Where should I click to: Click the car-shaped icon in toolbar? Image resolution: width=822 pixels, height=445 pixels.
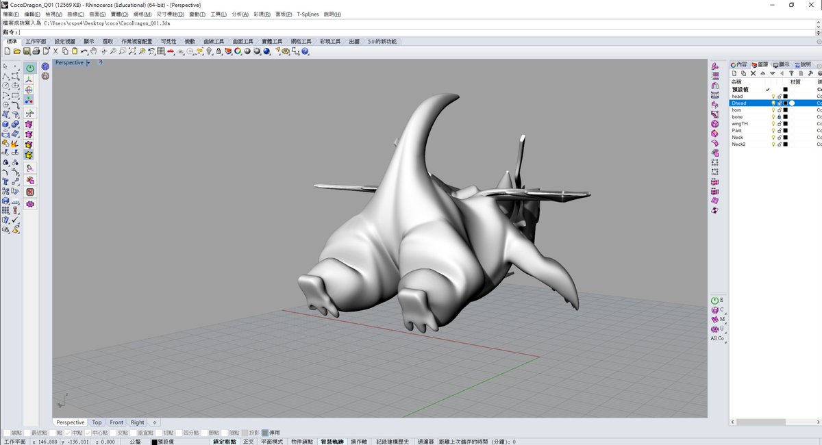coord(171,51)
